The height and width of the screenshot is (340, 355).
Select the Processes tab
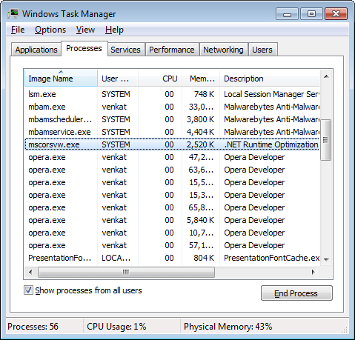click(x=84, y=48)
